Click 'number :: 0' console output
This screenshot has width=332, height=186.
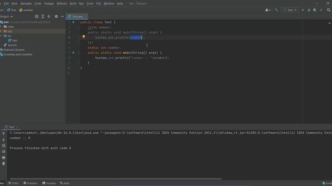coord(20,138)
